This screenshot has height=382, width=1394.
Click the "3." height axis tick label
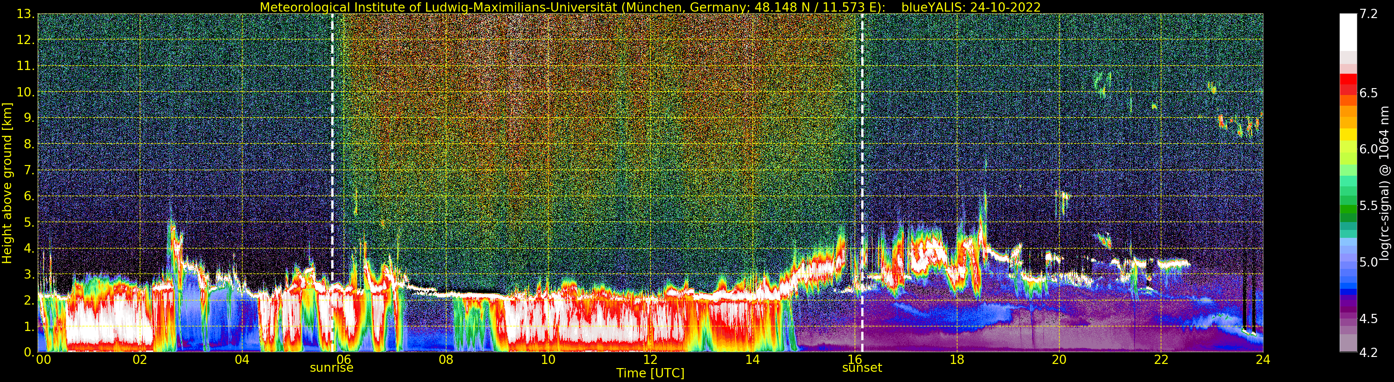click(29, 274)
